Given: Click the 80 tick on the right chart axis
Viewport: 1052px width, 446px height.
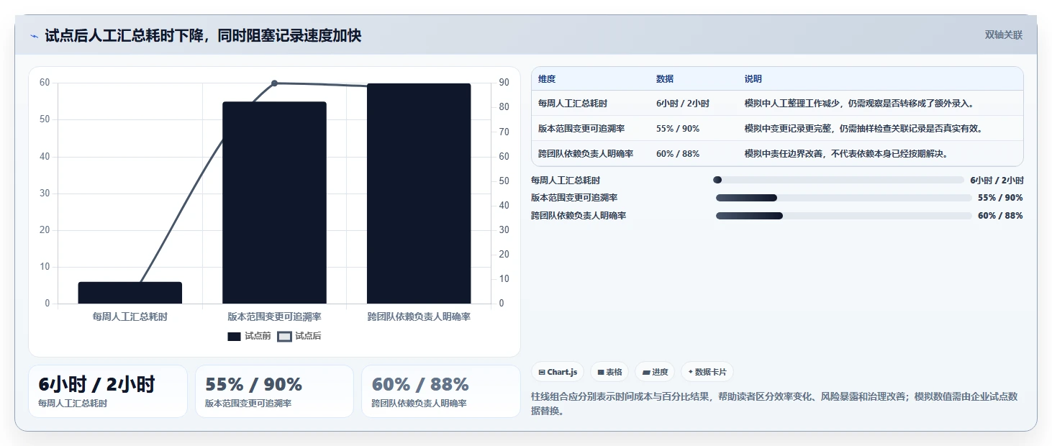Looking at the screenshot, I should pyautogui.click(x=504, y=107).
